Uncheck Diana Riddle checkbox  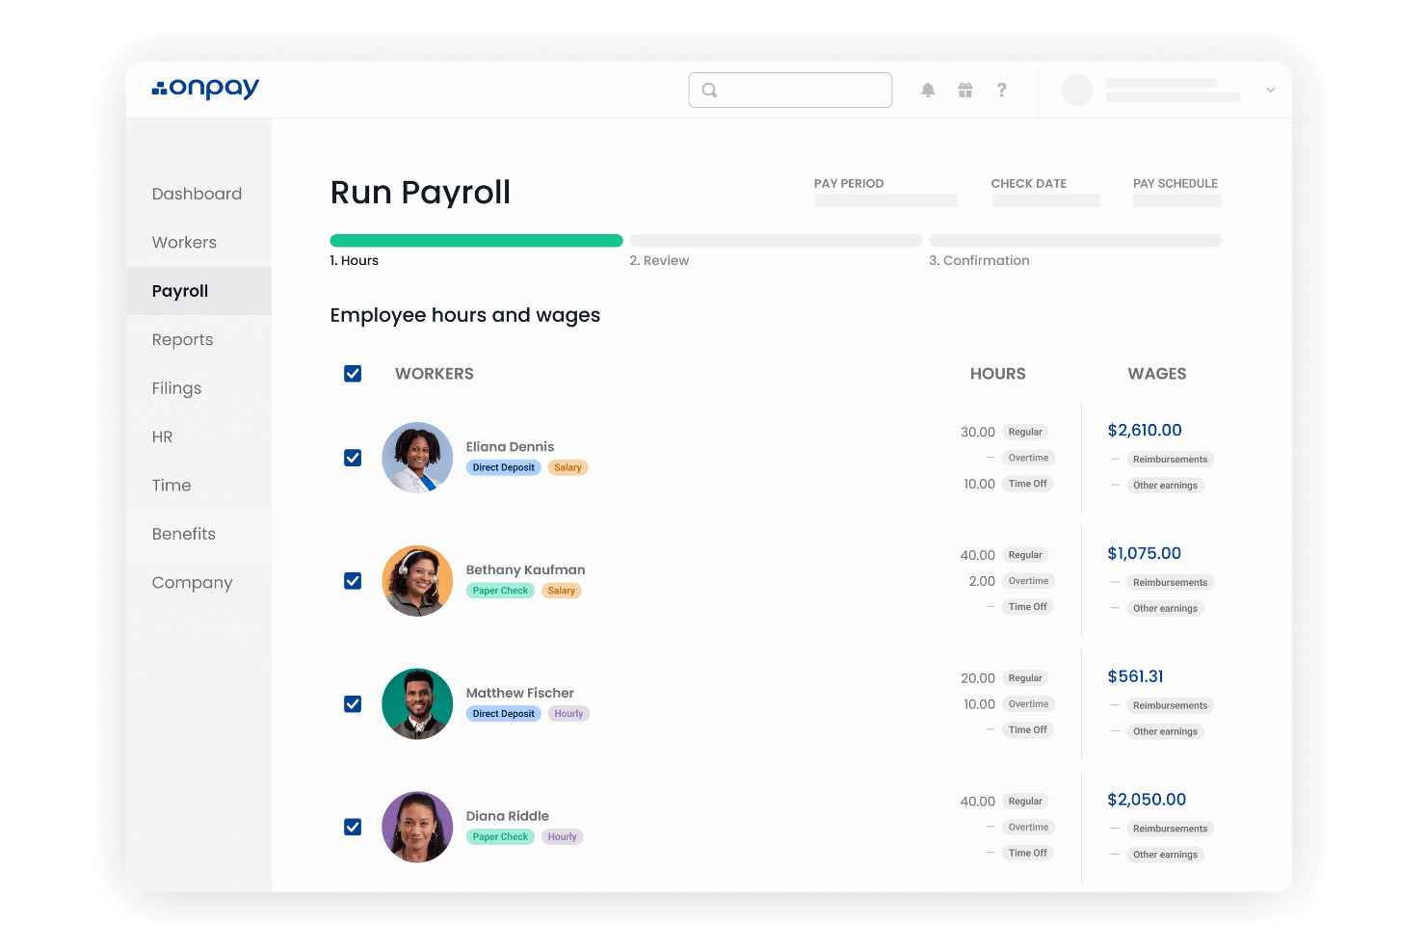point(353,827)
